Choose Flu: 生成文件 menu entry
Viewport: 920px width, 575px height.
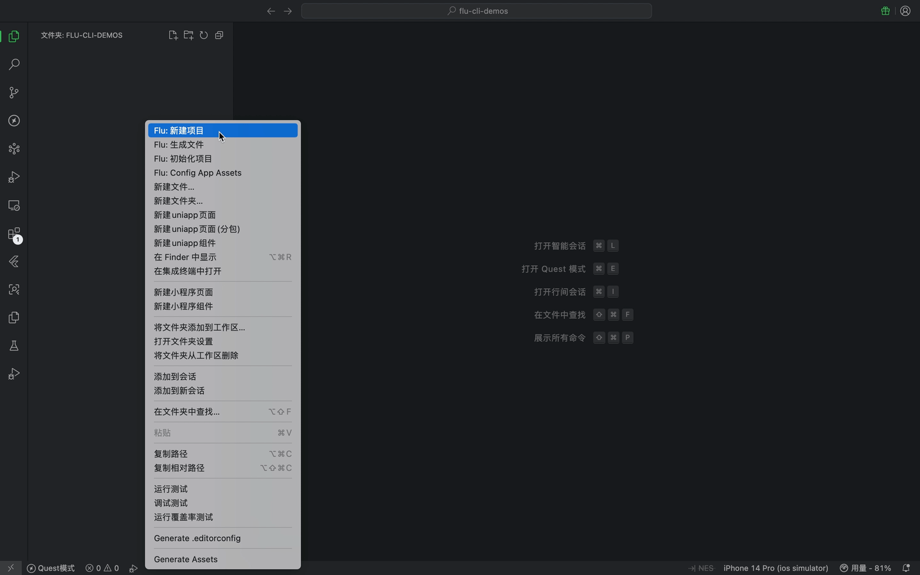[223, 144]
